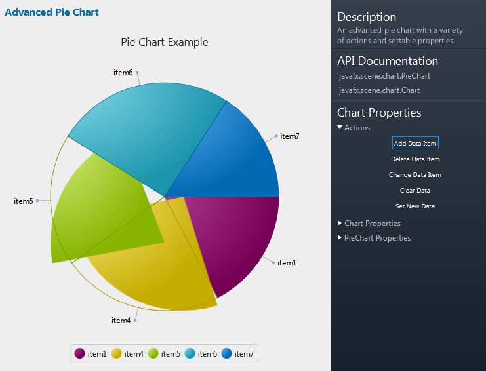Viewport: 486px width, 371px height.
Task: Click the item7 blue legend circle
Action: click(x=227, y=353)
